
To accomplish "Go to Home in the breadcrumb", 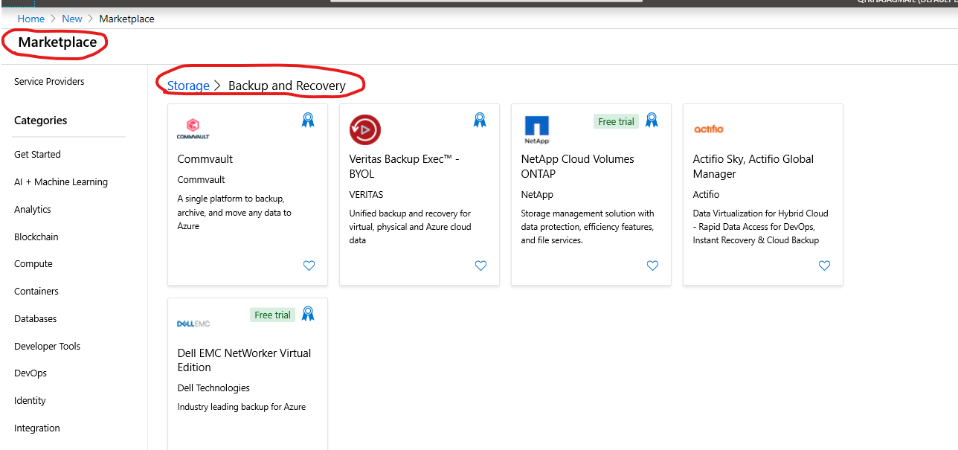I will (31, 19).
